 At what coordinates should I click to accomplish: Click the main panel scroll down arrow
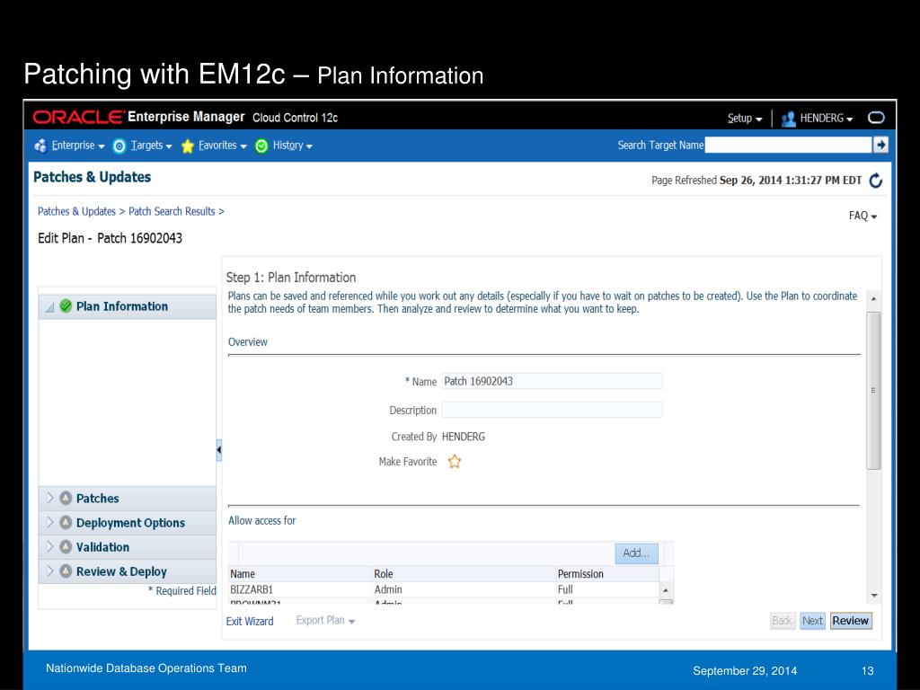pyautogui.click(x=873, y=596)
